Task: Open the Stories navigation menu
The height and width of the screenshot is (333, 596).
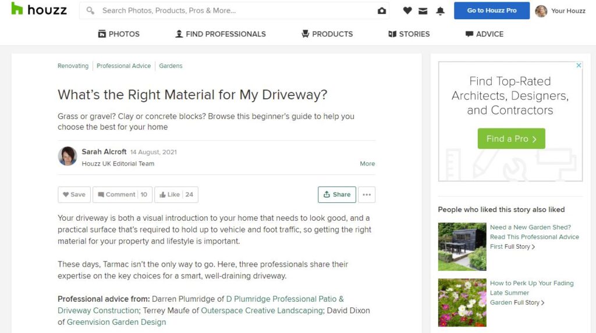Action: (409, 34)
